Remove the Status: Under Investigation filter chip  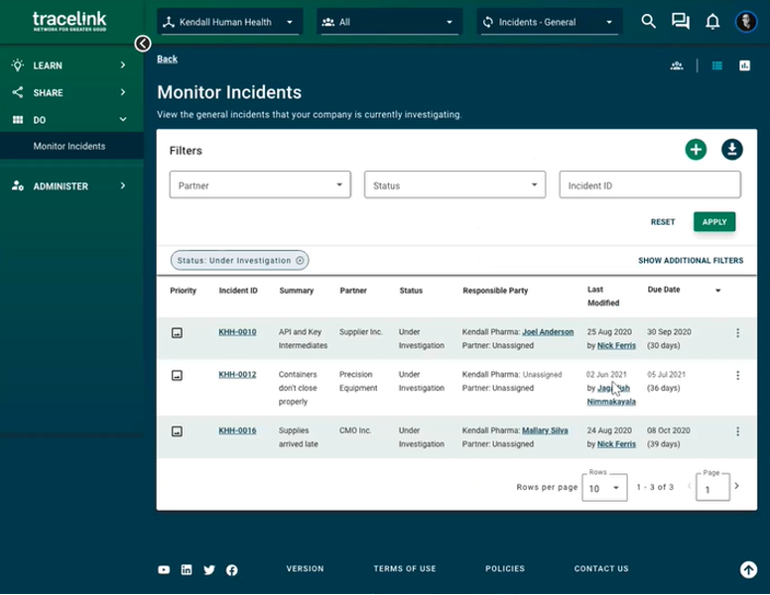[300, 260]
